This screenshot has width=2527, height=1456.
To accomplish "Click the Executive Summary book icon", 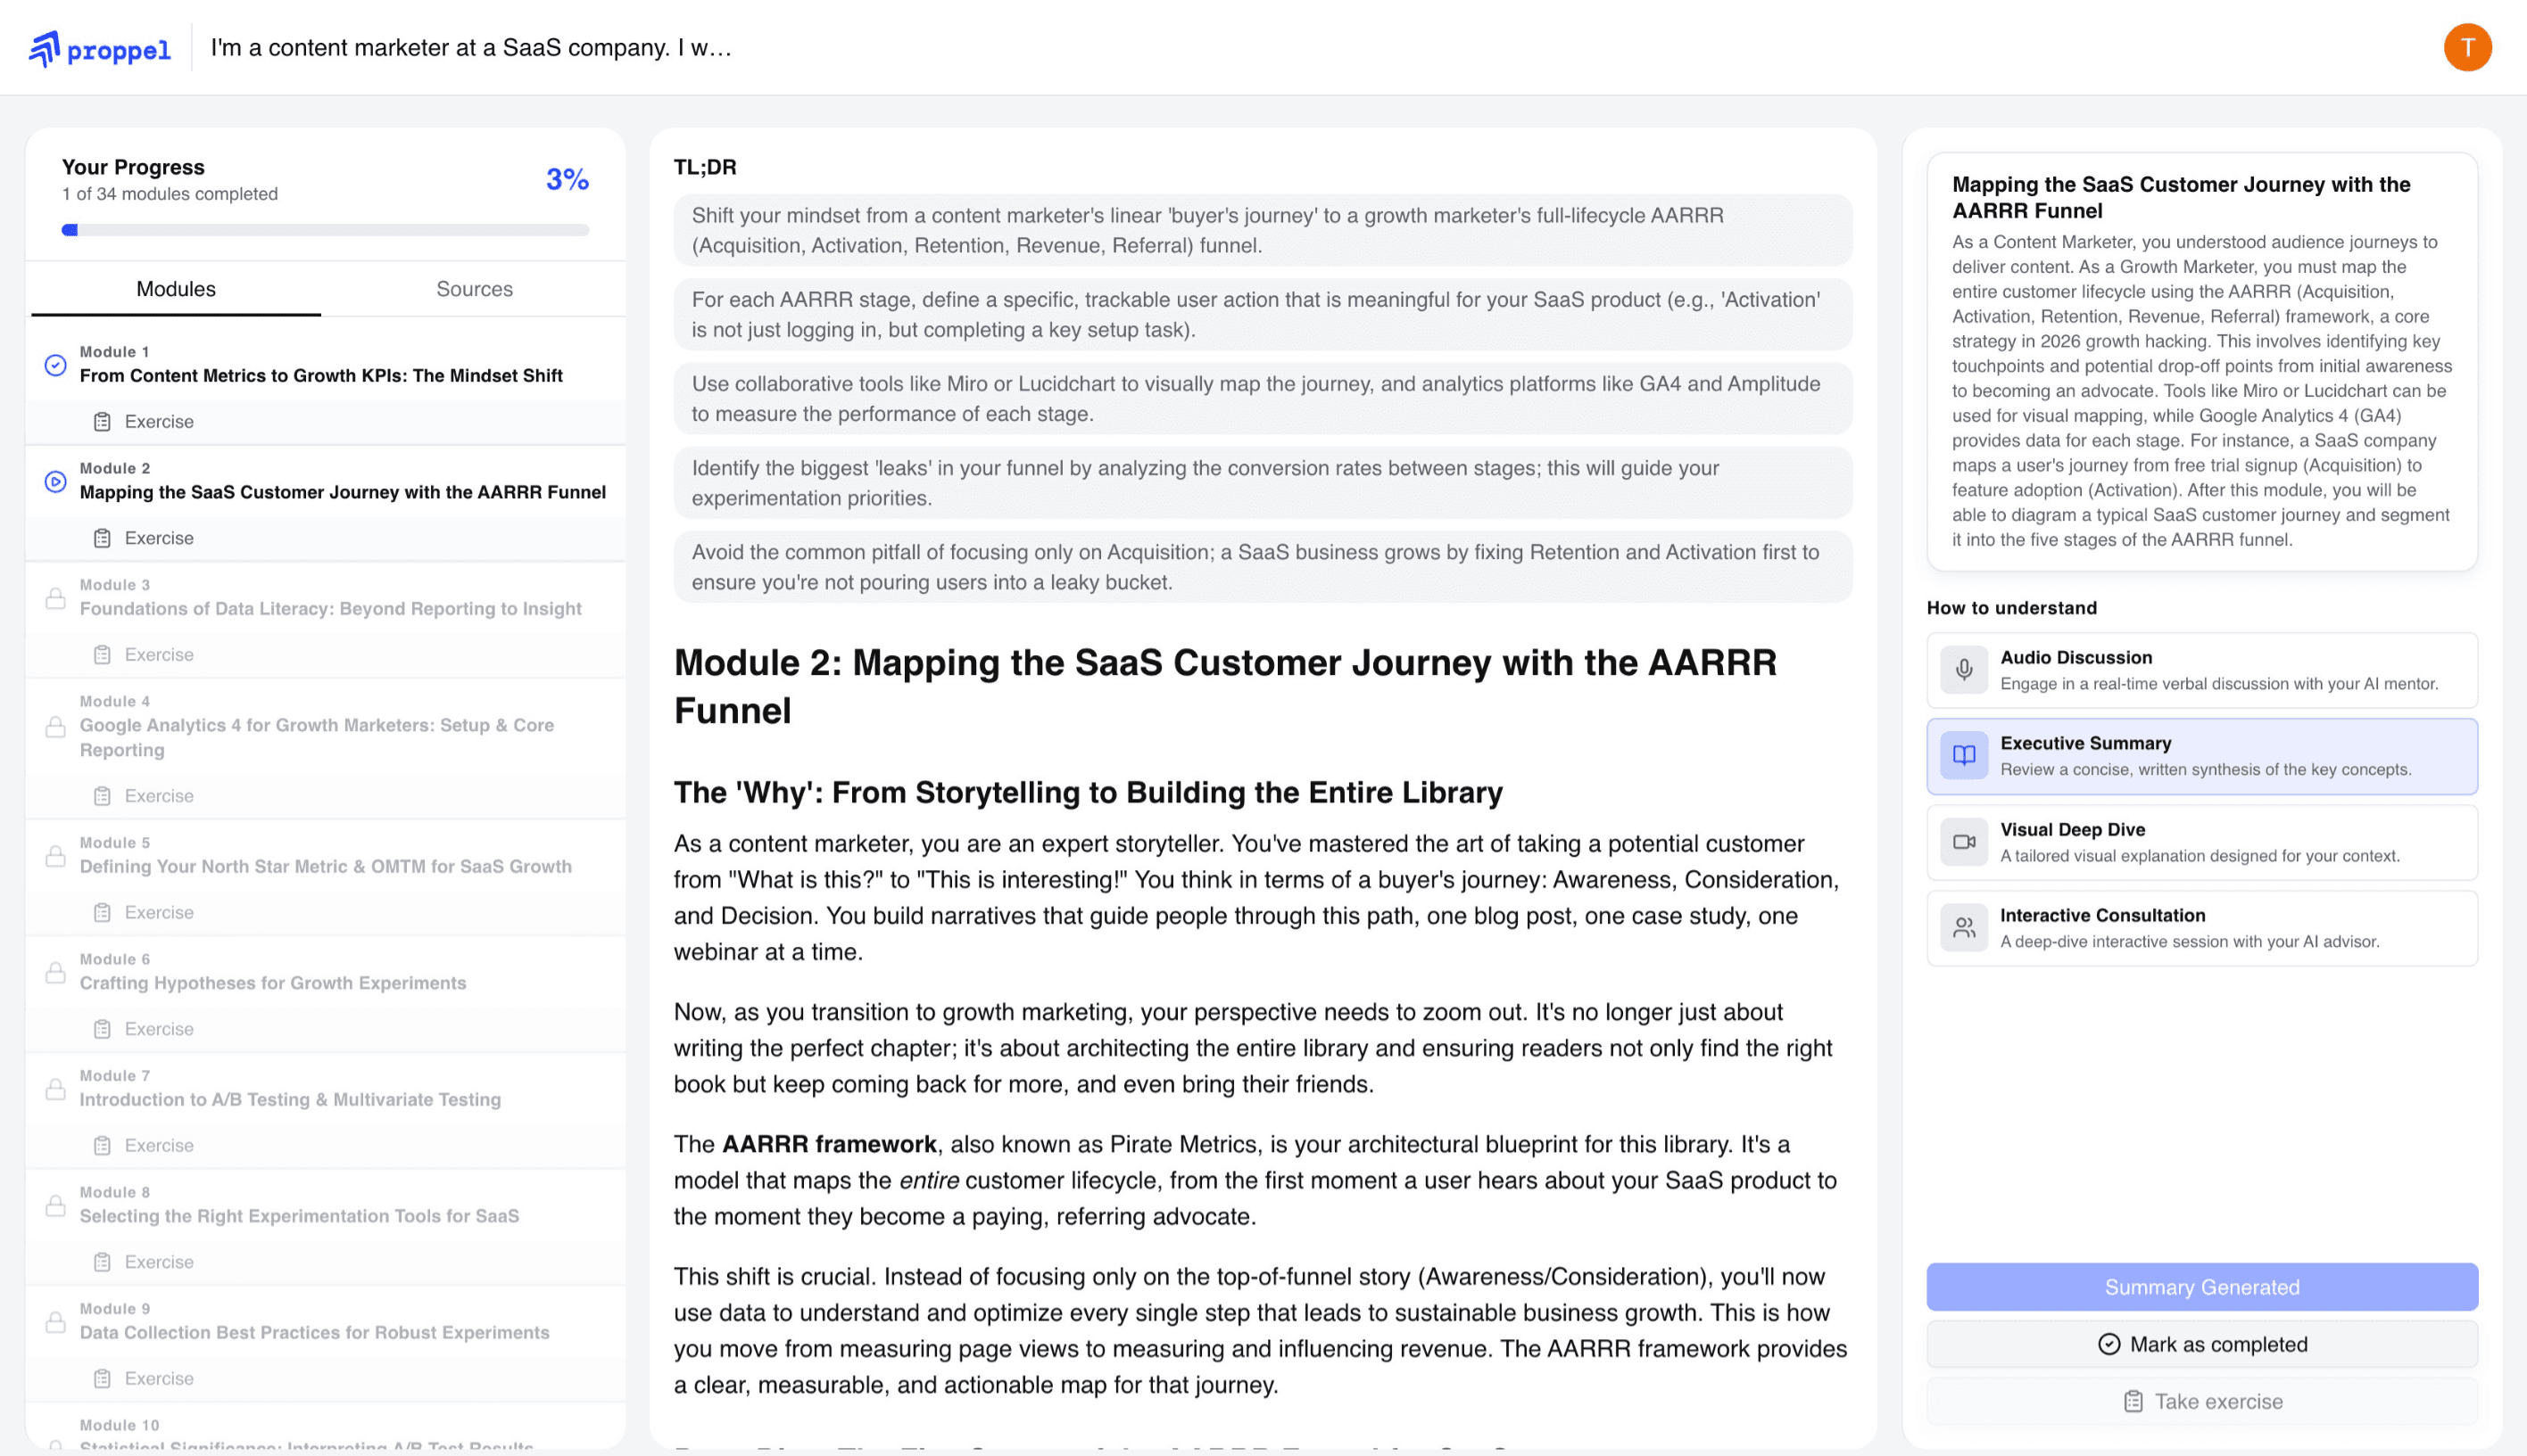I will (1964, 756).
